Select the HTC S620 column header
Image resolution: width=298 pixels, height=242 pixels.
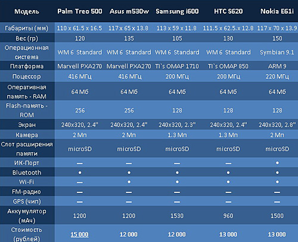pyautogui.click(x=228, y=11)
